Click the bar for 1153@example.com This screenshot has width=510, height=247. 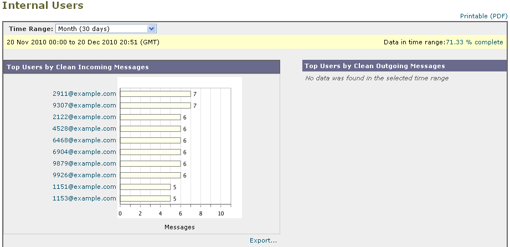coord(145,198)
